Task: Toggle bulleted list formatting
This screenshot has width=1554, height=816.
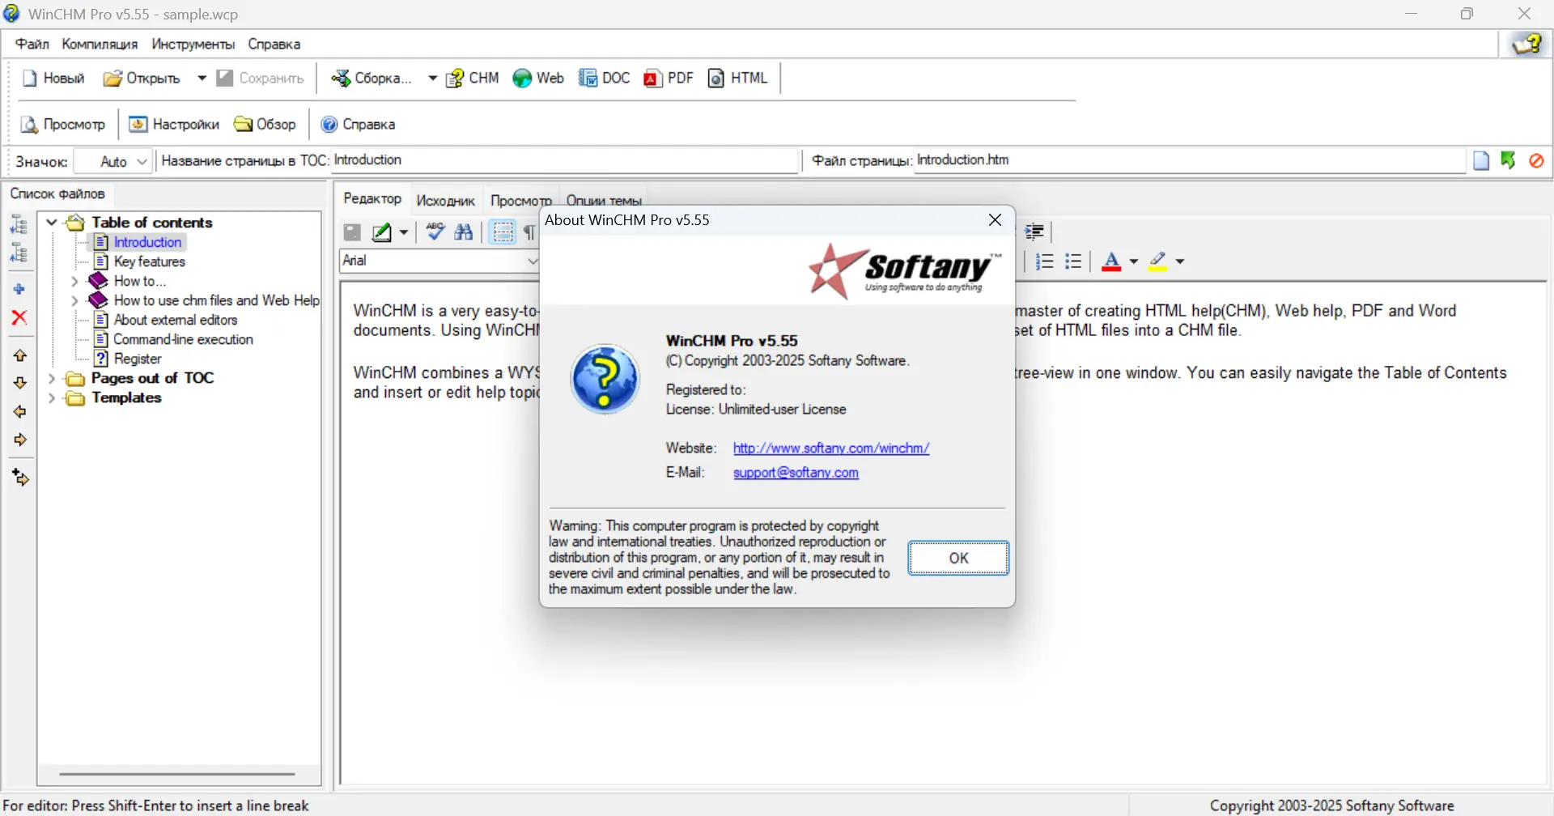Action: pyautogui.click(x=1073, y=261)
